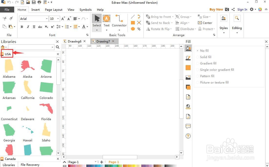Switch to the Drawing6 document tab
Image resolution: width=269 pixels, height=167 pixels.
click(75, 41)
